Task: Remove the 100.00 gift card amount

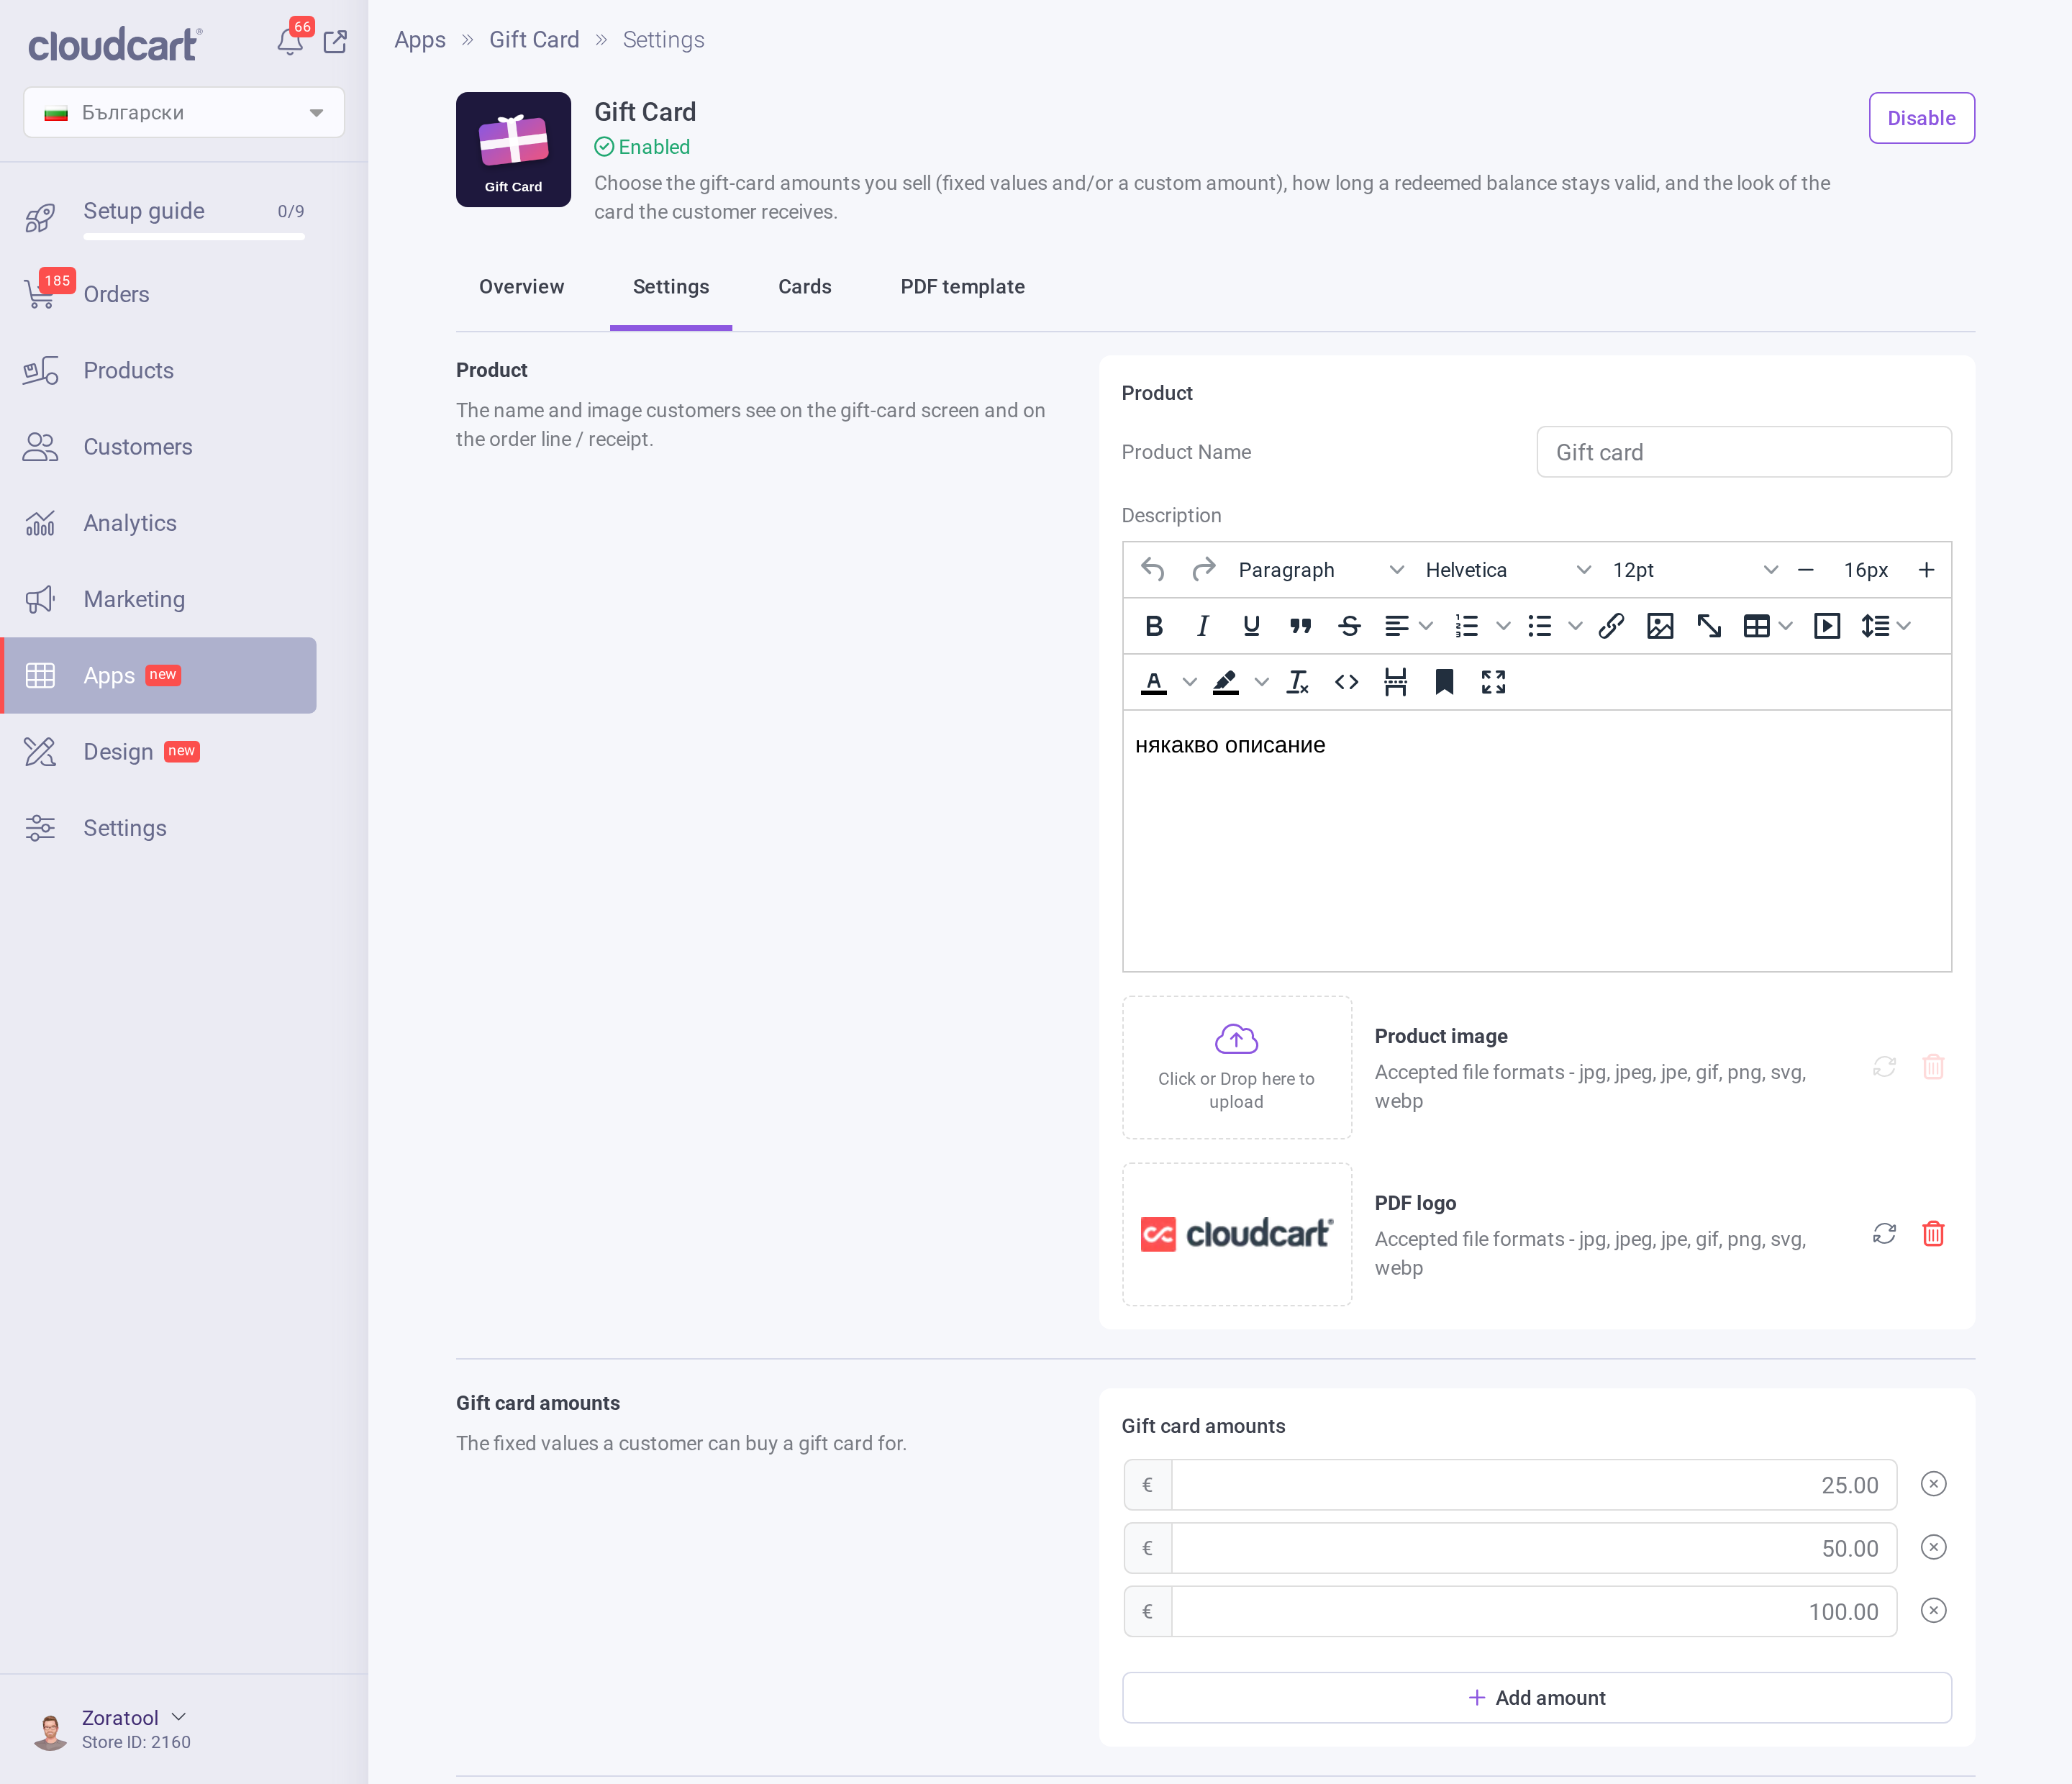Action: (1933, 1611)
